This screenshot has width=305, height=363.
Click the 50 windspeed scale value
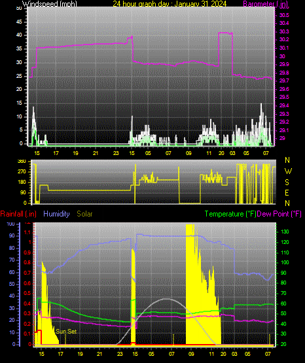(x=19, y=8)
